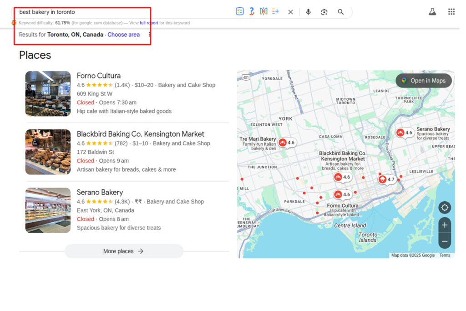Image resolution: width=466 pixels, height=311 pixels.
Task: Click the 'East York, ON, Canada' address text
Action: 106,210
